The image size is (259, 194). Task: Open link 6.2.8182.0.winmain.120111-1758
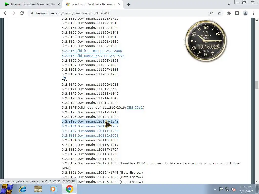click(x=90, y=131)
